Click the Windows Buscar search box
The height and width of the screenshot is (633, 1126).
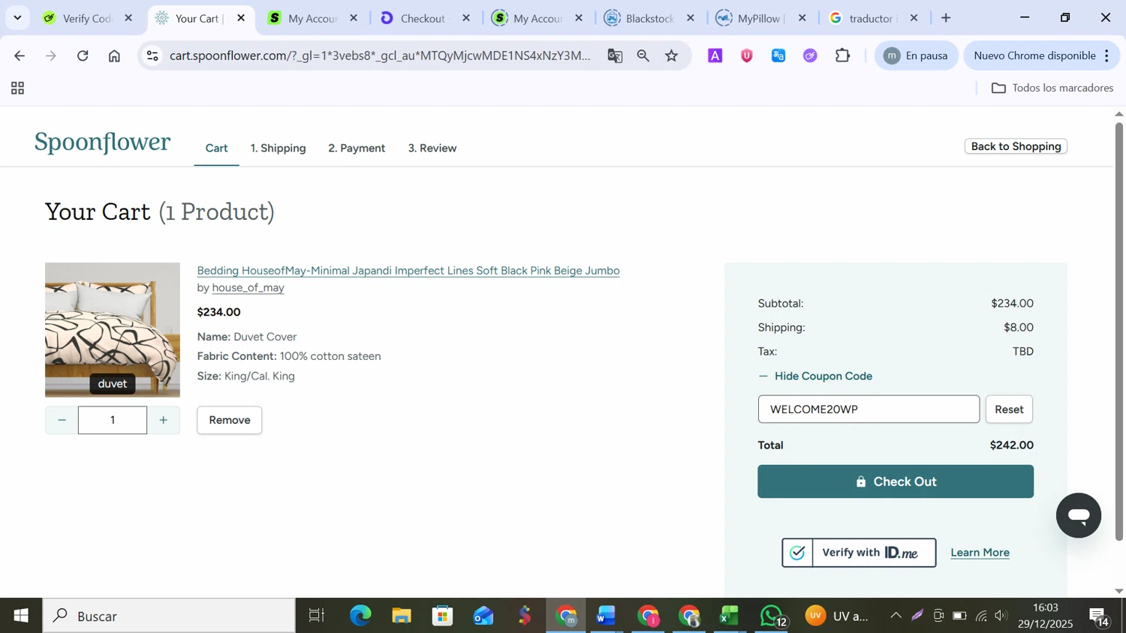tap(169, 616)
